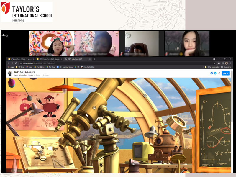Click the round icon left of the minimize button

(x=214, y=59)
